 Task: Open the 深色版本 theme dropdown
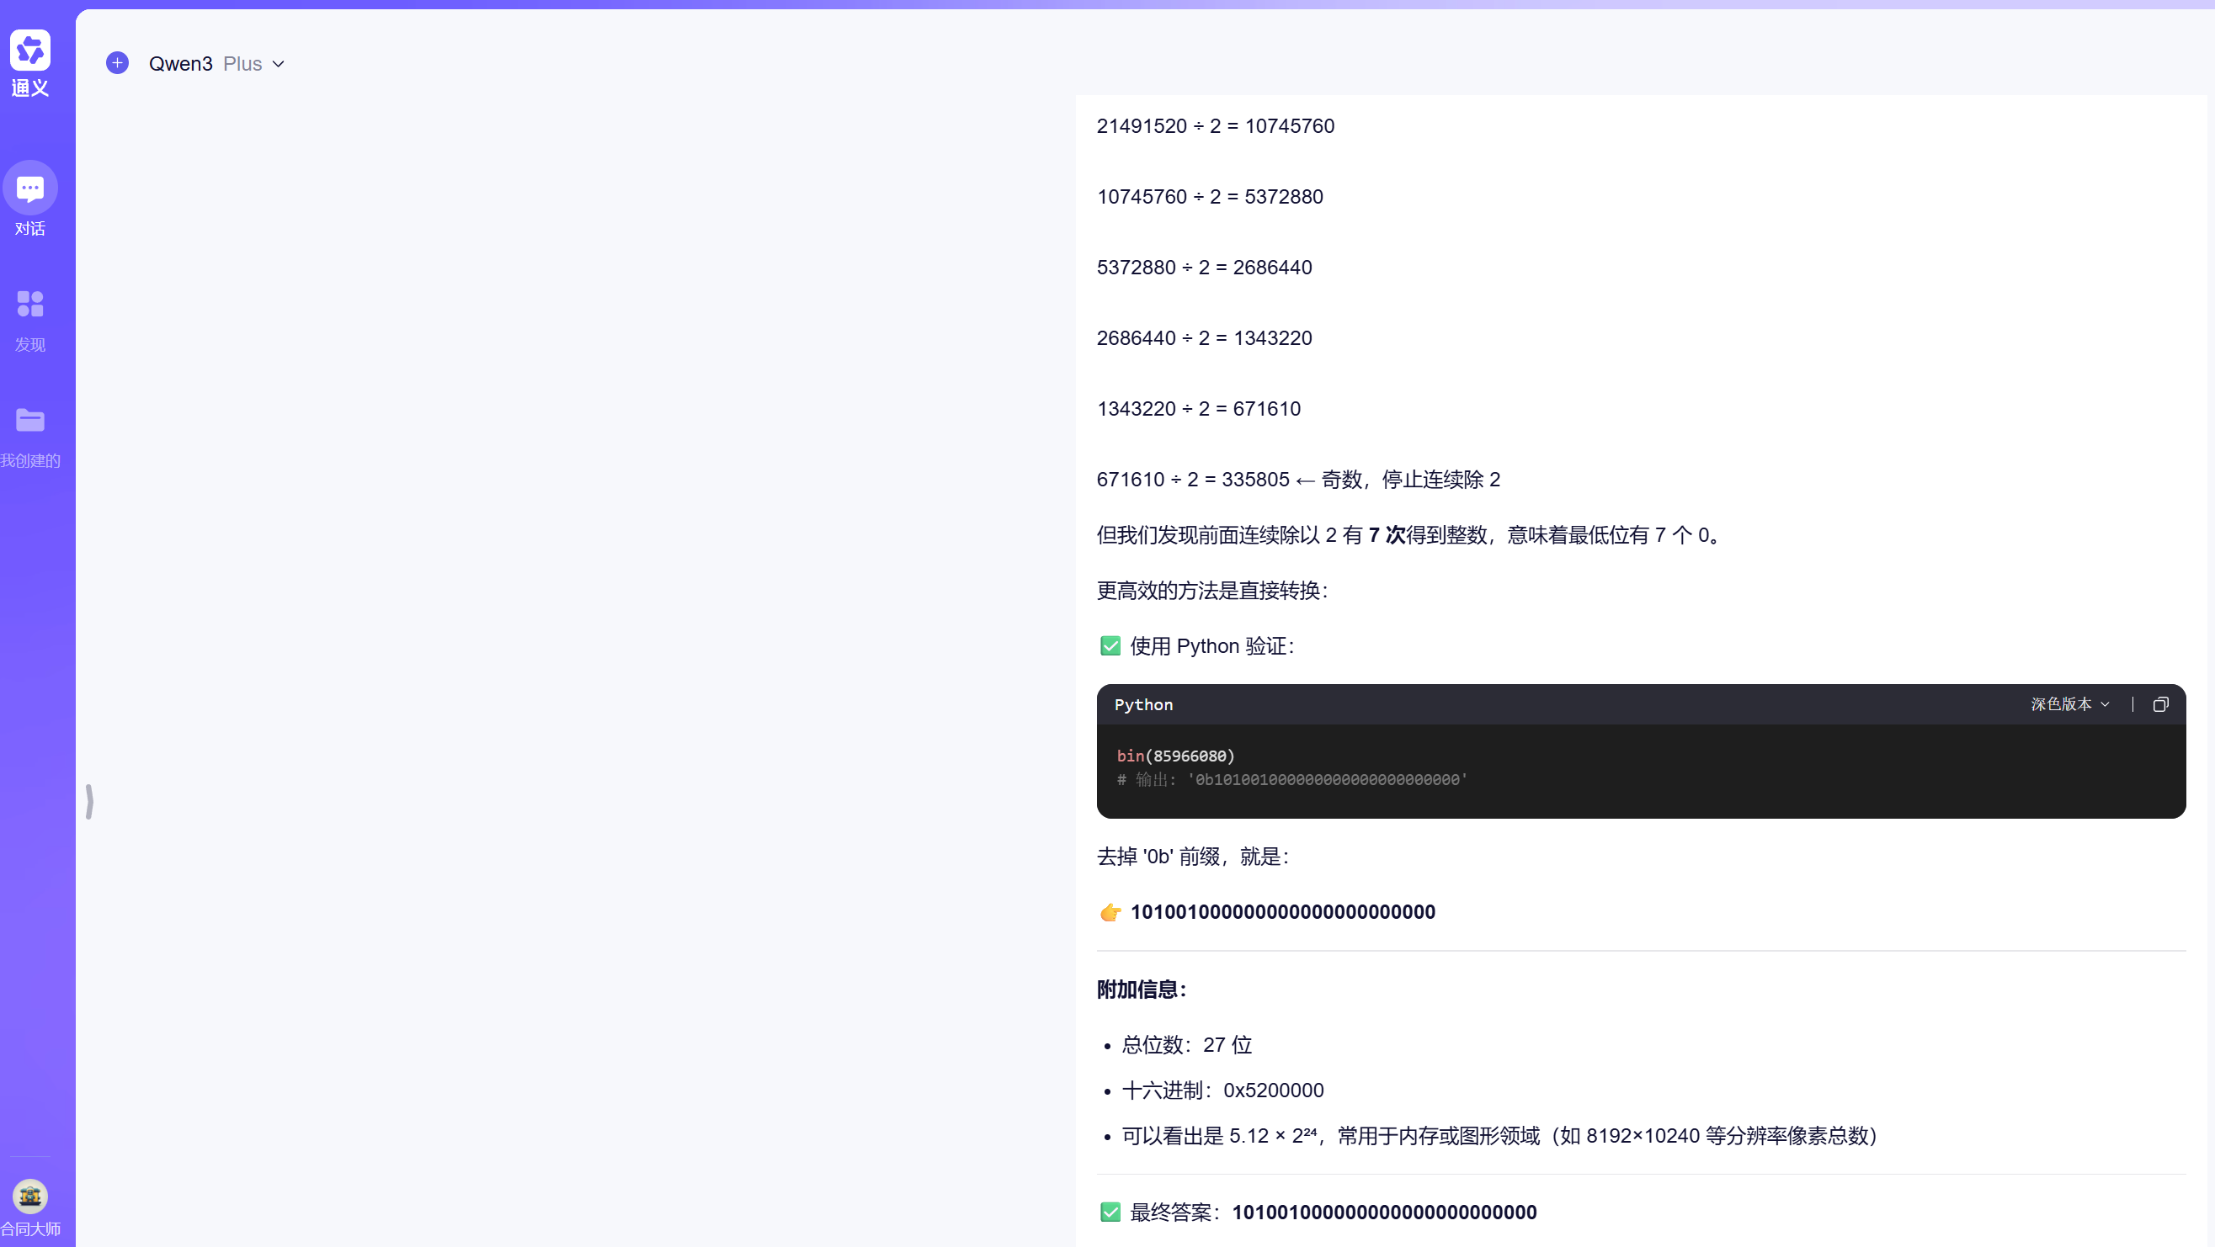(x=2069, y=705)
